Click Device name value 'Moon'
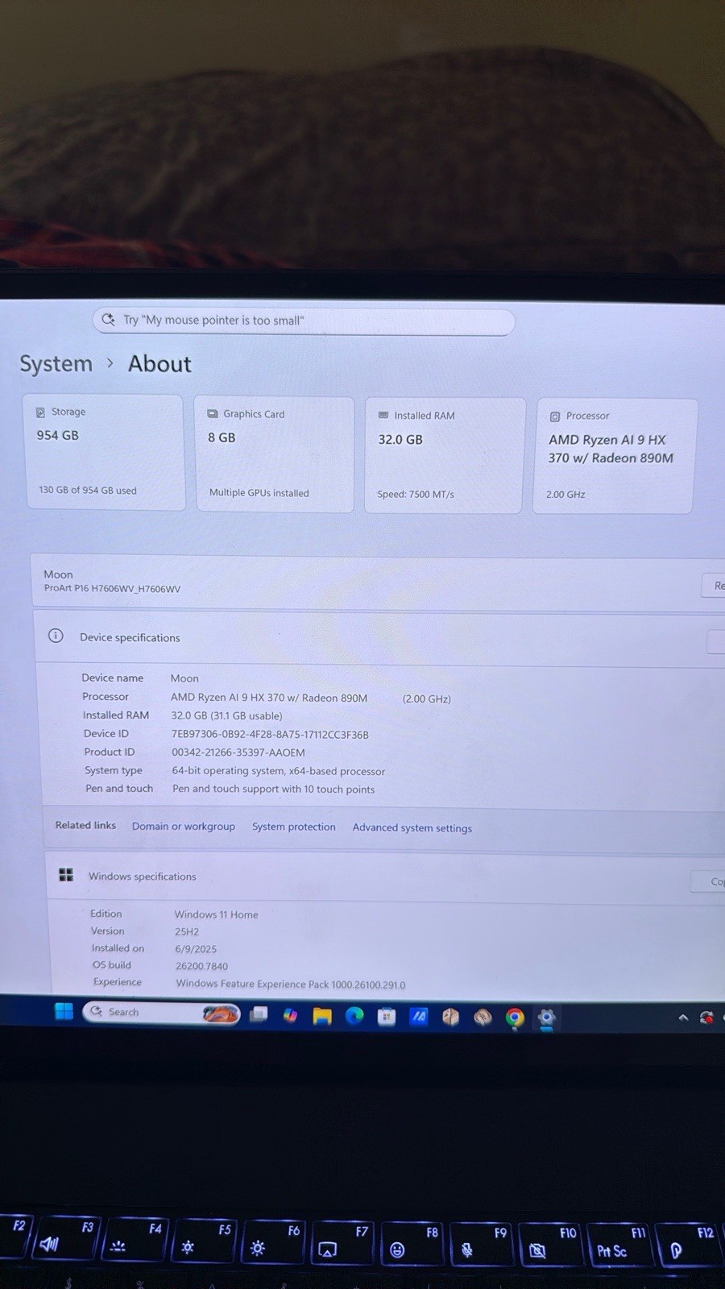The image size is (725, 1289). [184, 678]
